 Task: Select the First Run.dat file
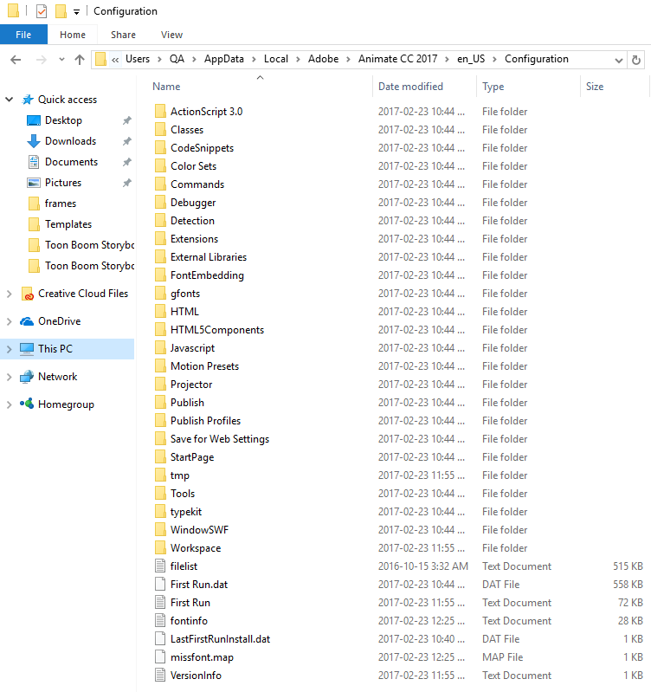click(x=199, y=585)
